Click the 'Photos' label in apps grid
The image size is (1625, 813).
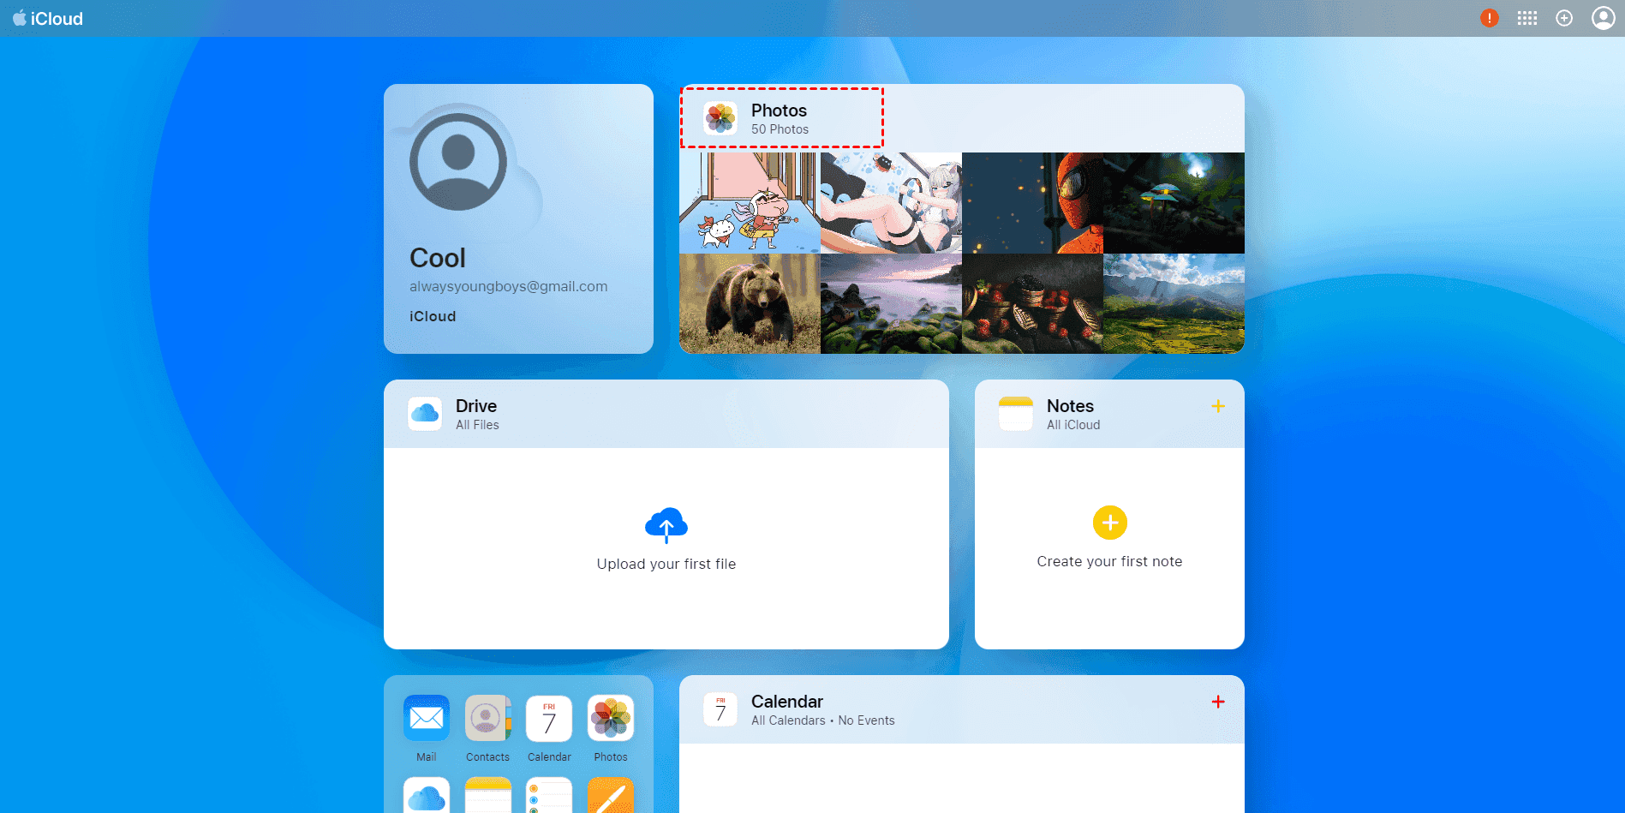[611, 757]
